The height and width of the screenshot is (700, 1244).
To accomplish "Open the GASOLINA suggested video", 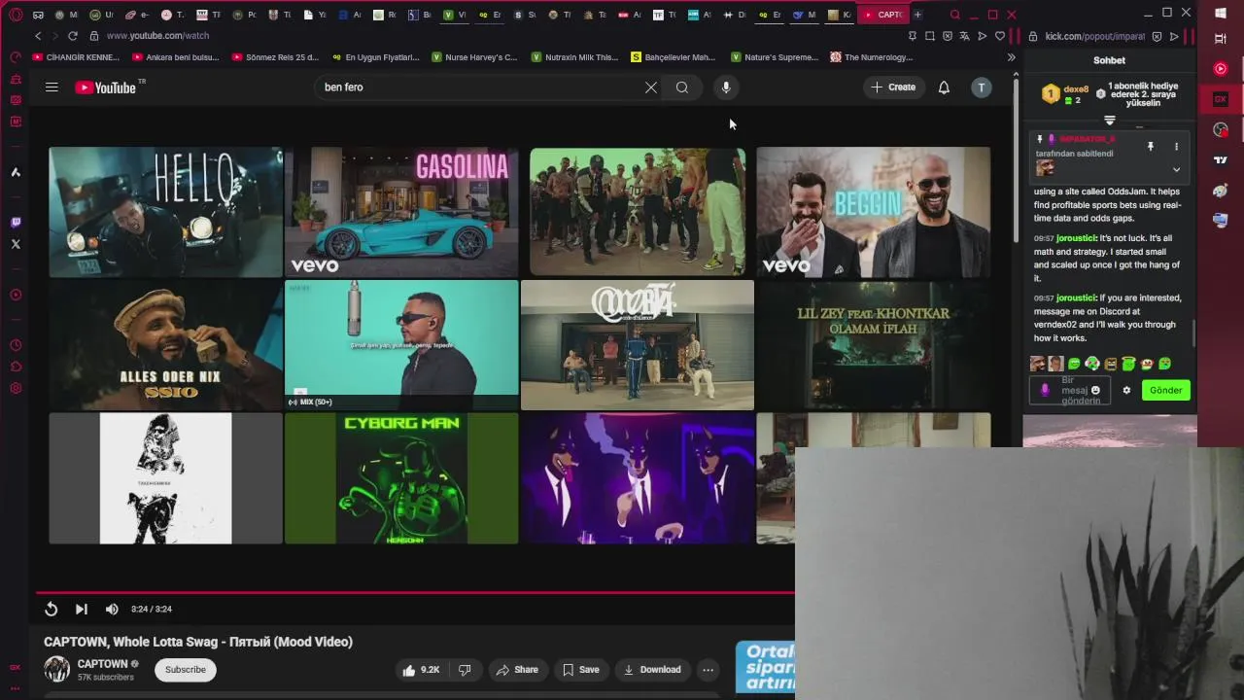I will pos(401,212).
